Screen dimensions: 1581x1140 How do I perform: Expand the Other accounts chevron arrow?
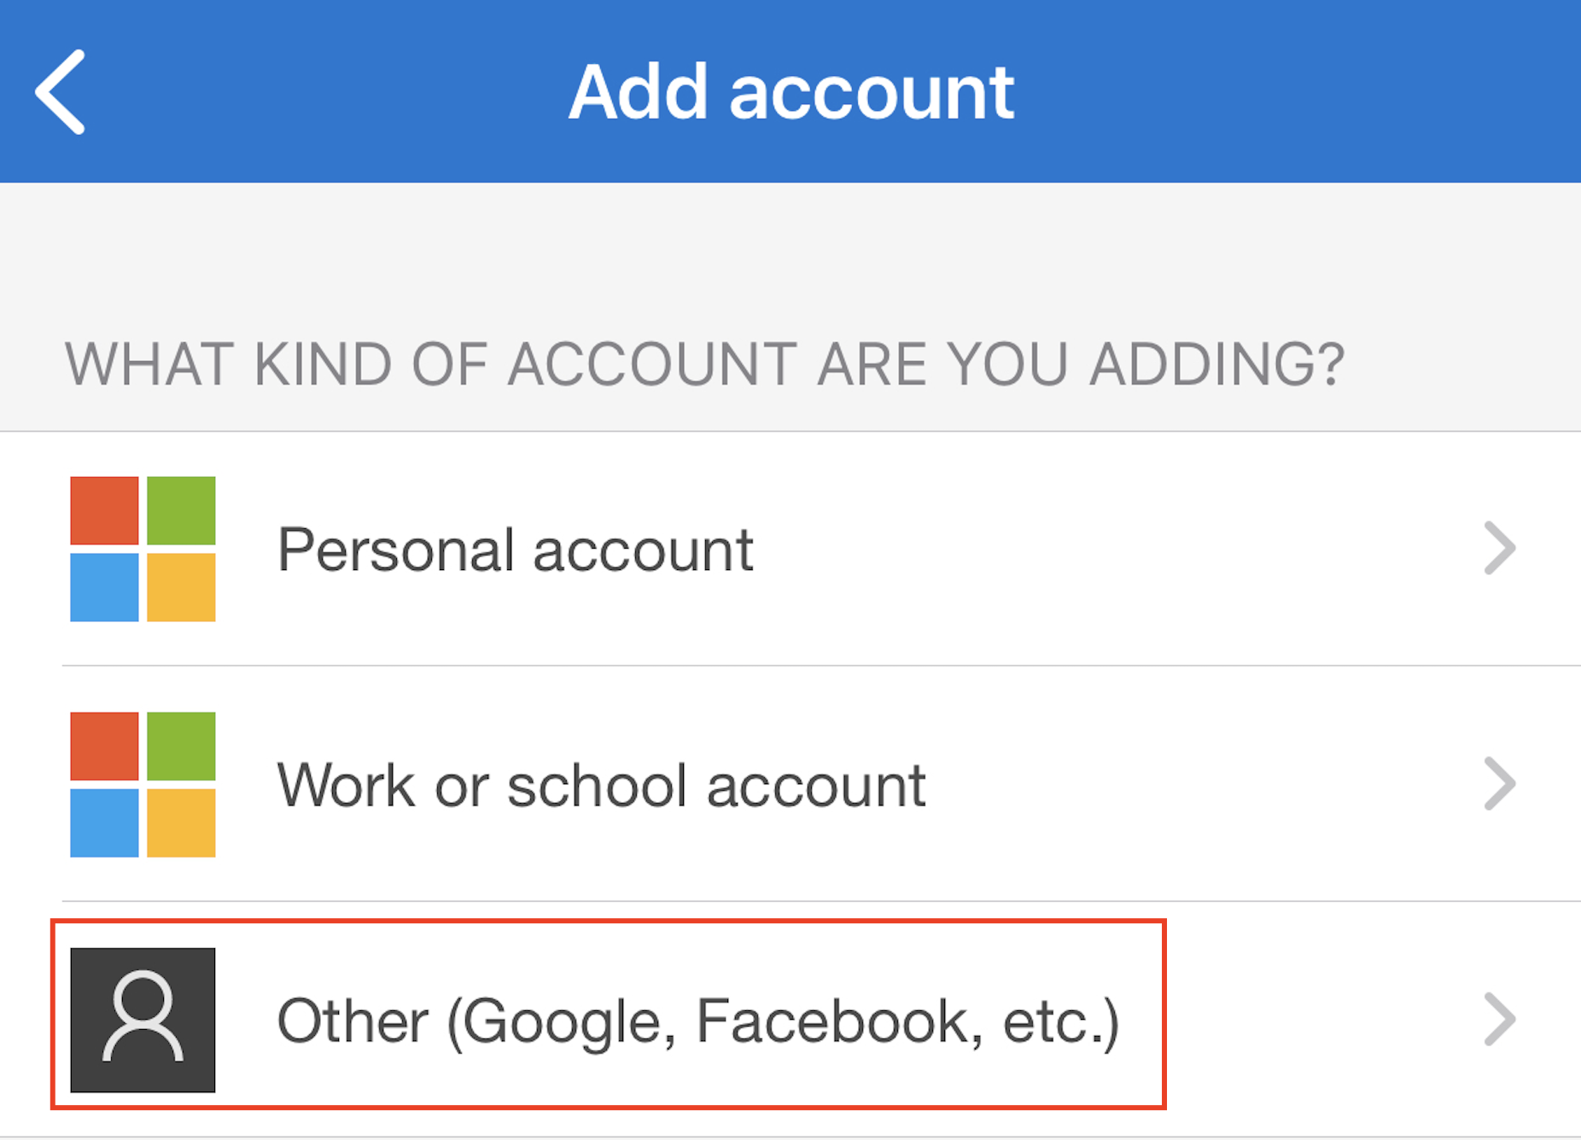coord(1499,1019)
